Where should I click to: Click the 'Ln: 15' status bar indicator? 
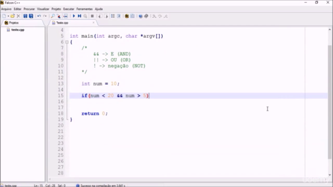tap(39, 185)
